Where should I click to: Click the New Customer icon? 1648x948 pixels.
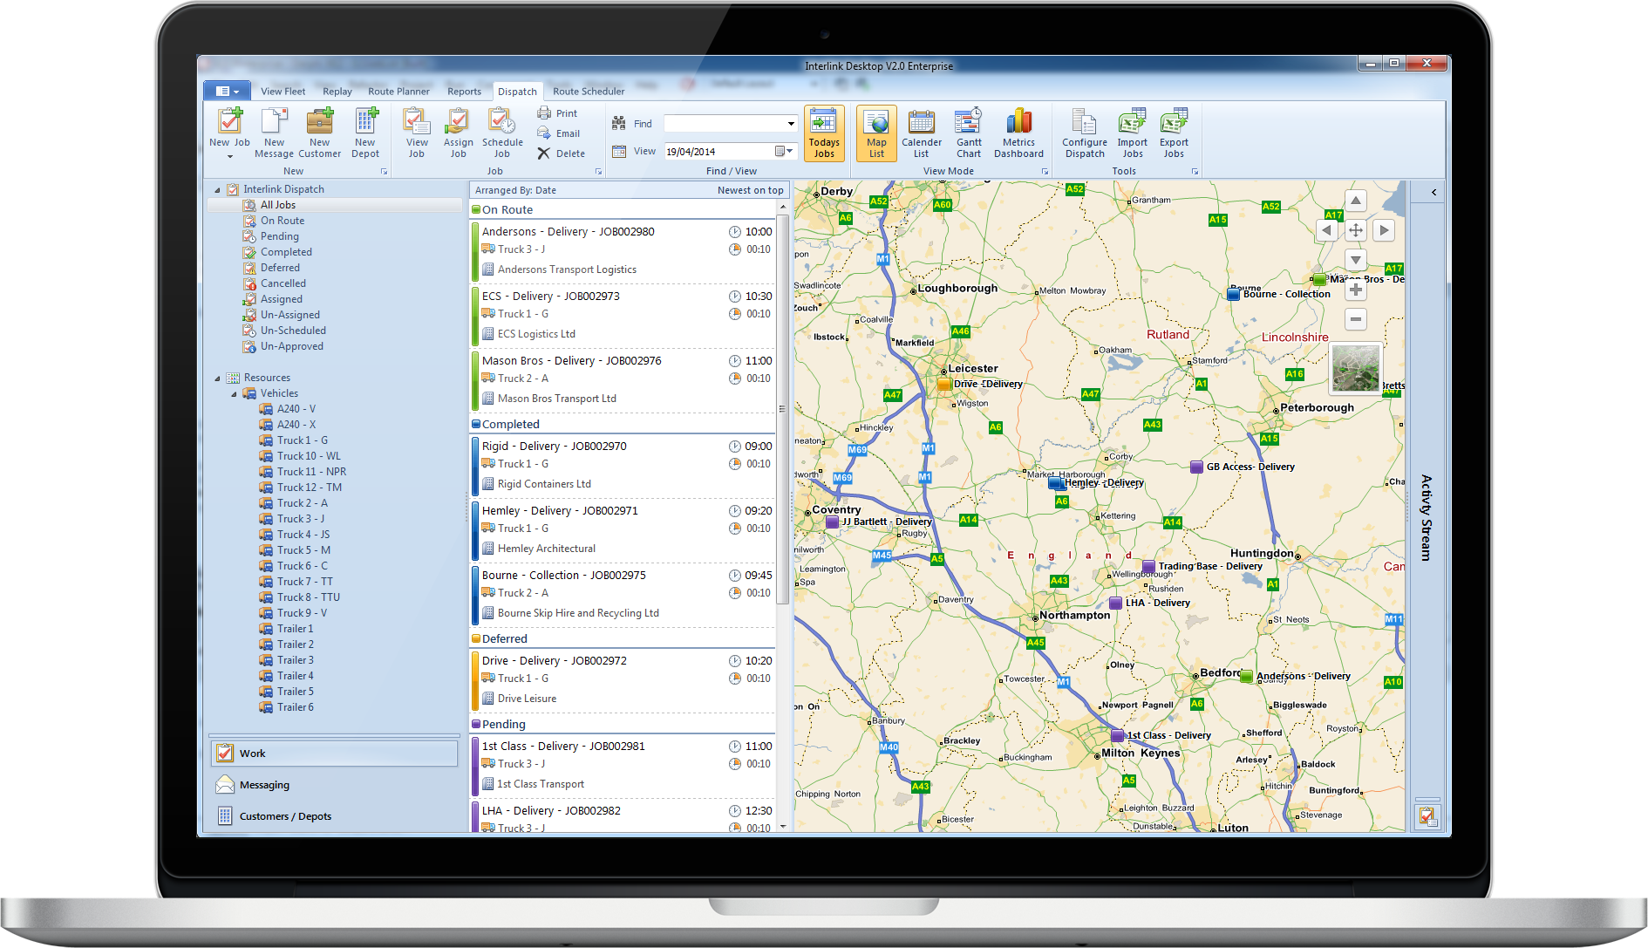point(320,123)
